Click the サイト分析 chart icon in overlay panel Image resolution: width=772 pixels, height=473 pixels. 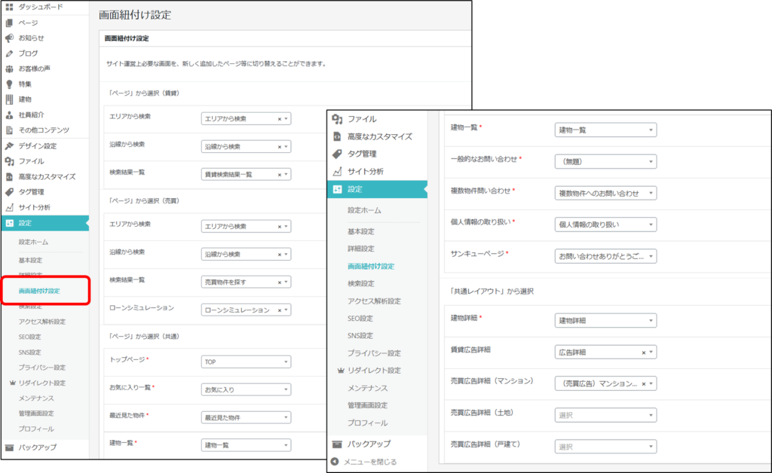[x=337, y=172]
